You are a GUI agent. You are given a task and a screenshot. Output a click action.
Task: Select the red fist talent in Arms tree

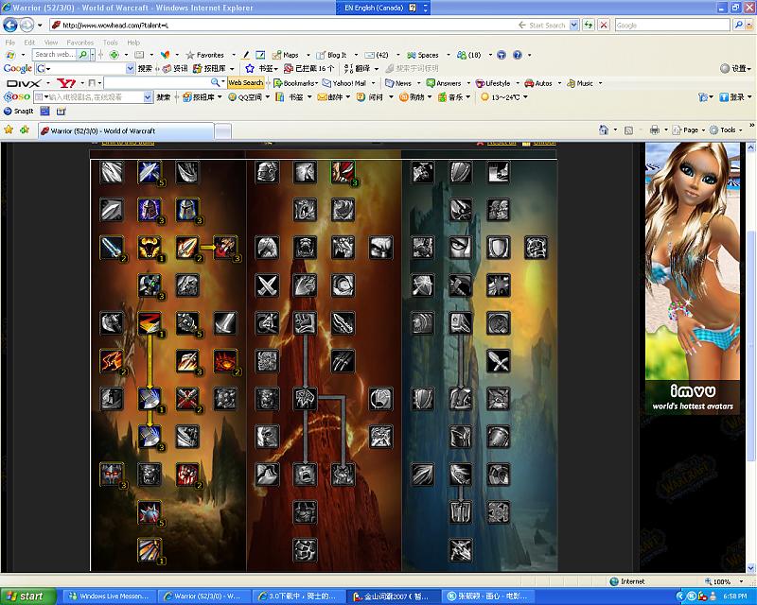(187, 475)
